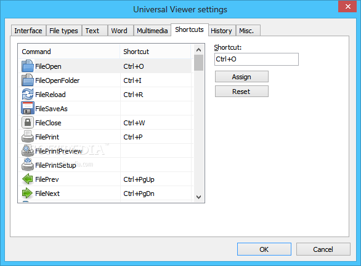Select the FilePrintSetup command name

pos(55,165)
